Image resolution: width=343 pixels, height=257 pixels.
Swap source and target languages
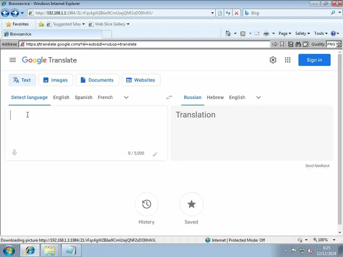pyautogui.click(x=169, y=97)
